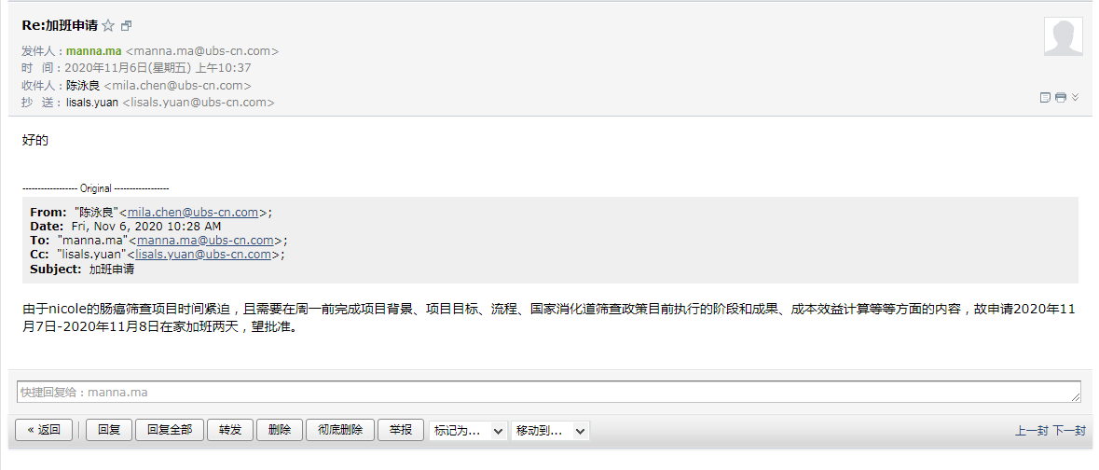1099x470 pixels.
Task: Click the 回复全部 button
Action: click(x=170, y=430)
